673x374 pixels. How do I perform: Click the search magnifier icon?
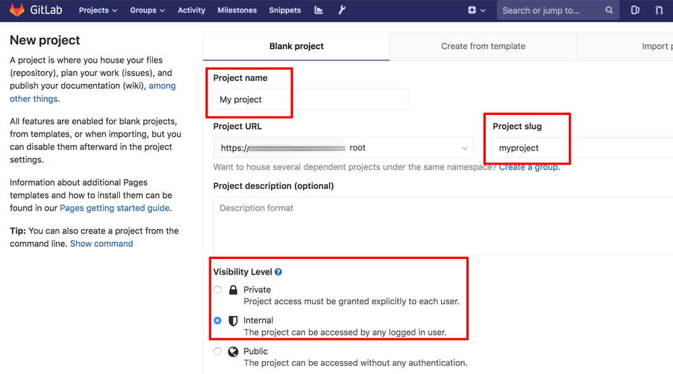point(609,10)
